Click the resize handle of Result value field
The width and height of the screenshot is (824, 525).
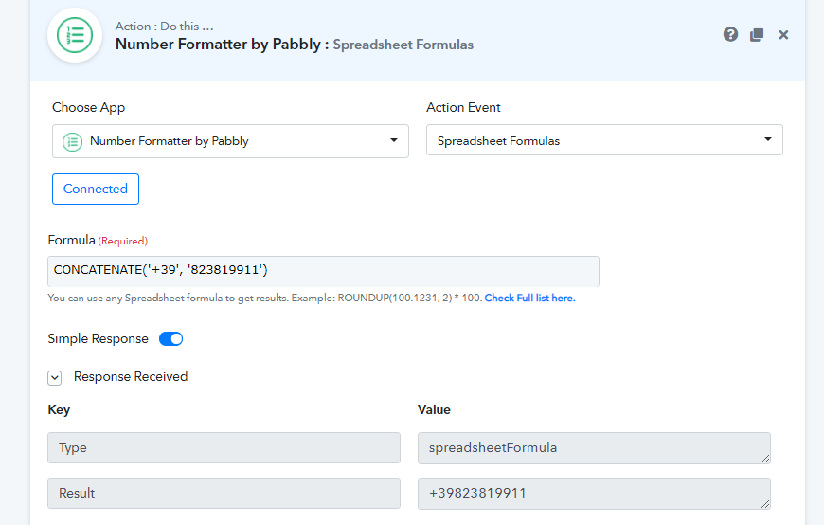coord(765,503)
